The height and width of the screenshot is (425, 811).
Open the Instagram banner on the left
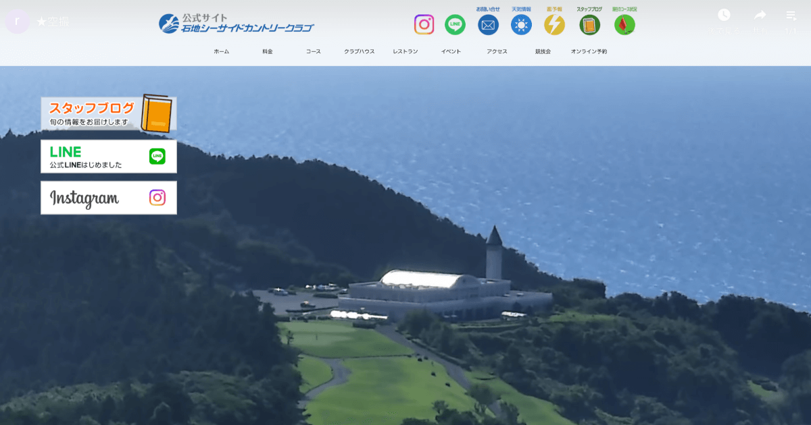click(109, 198)
